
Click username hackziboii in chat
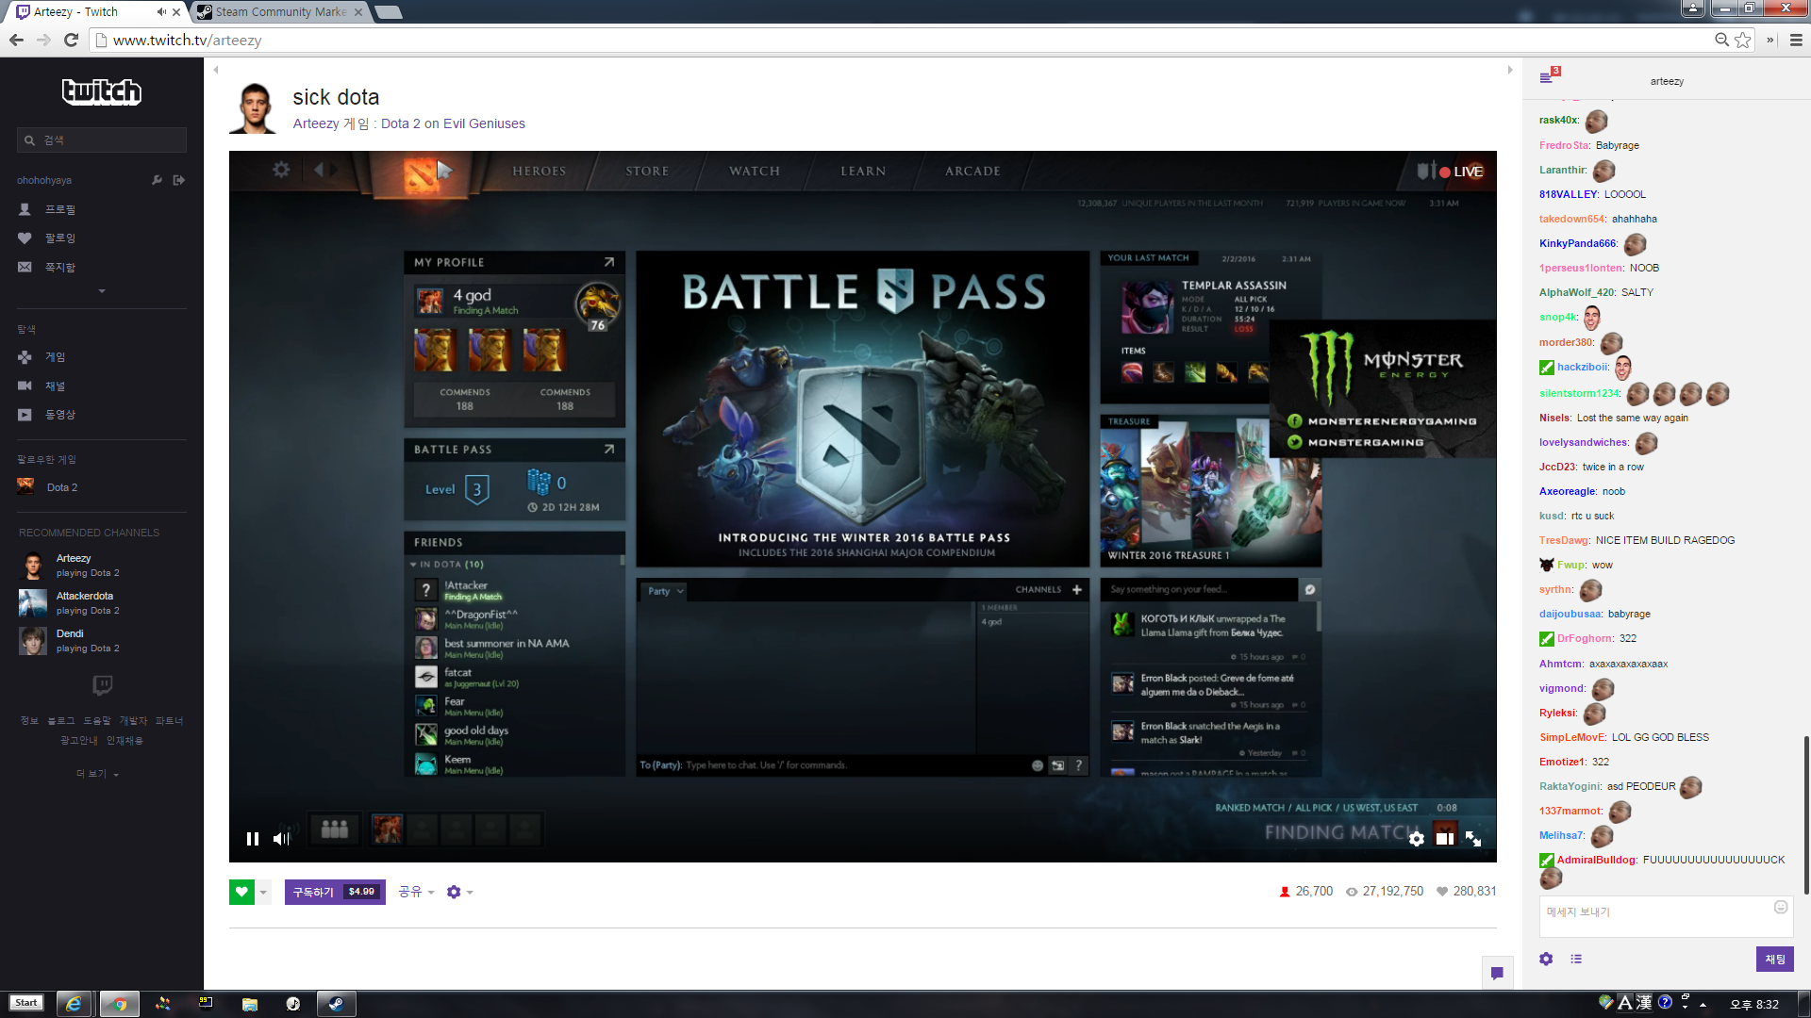(1582, 367)
